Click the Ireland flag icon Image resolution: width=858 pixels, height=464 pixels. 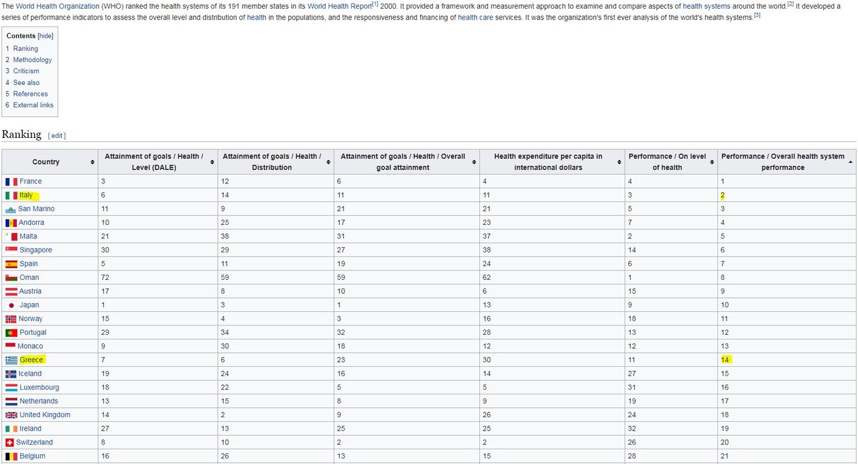pyautogui.click(x=11, y=429)
